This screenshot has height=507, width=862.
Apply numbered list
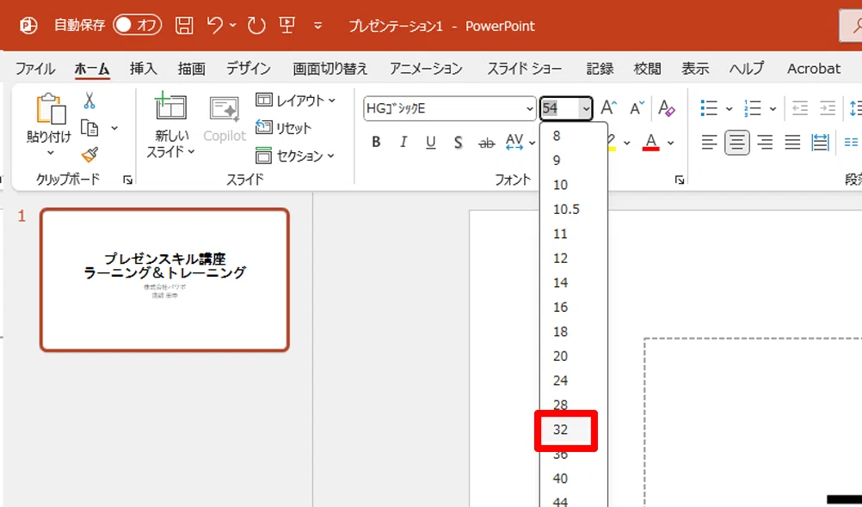752,107
